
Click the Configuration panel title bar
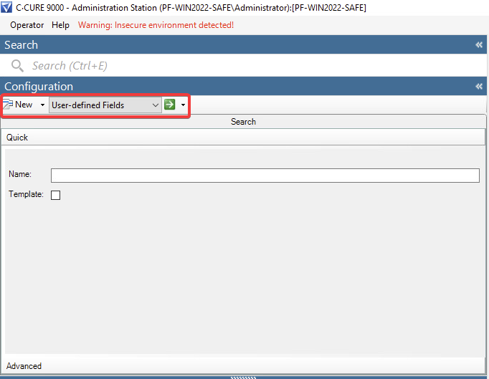(215, 87)
